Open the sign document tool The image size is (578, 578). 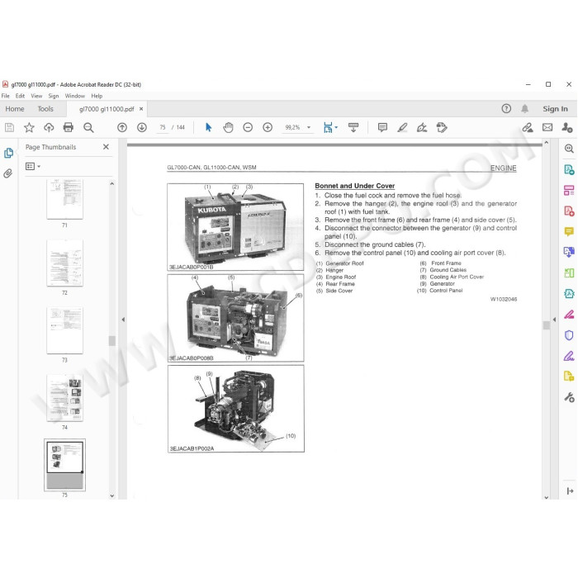(x=422, y=127)
